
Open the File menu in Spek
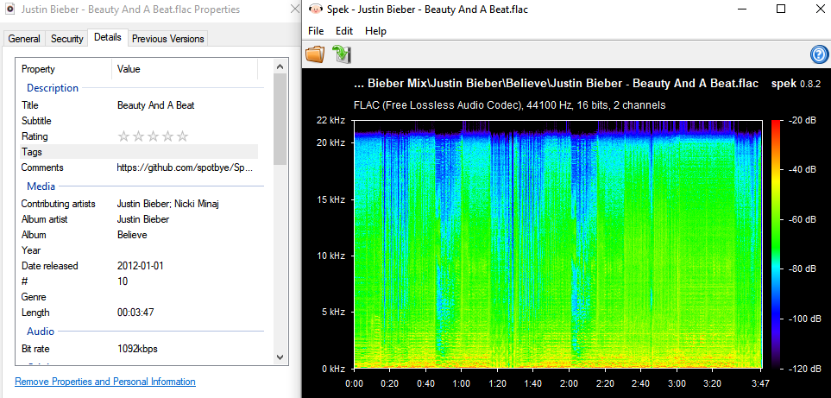tap(316, 31)
